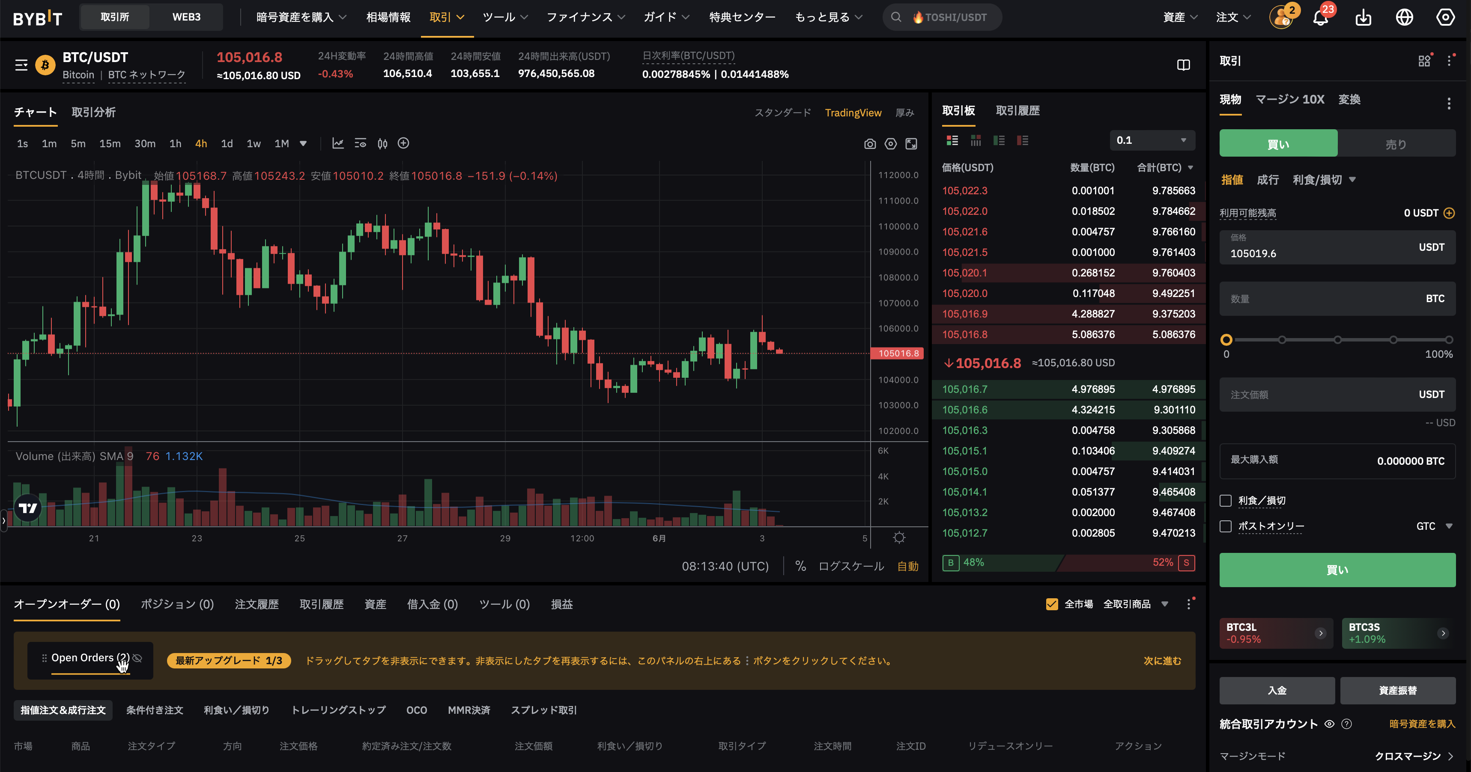The height and width of the screenshot is (772, 1471).
Task: Open order book grouping 0.1 dropdown
Action: [x=1152, y=140]
